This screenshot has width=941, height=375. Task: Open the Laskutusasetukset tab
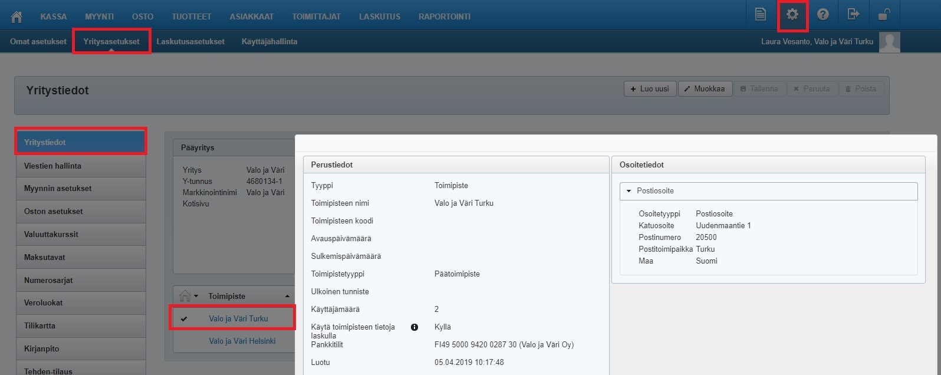[x=190, y=42]
